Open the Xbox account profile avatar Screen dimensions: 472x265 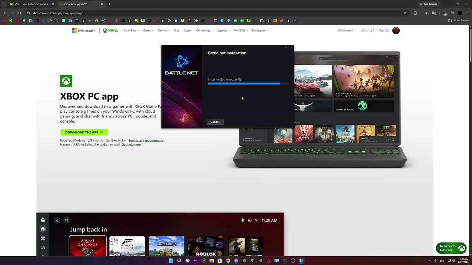click(396, 31)
